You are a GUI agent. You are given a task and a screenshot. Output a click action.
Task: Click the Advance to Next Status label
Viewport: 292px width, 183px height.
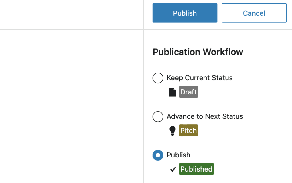[x=204, y=116]
